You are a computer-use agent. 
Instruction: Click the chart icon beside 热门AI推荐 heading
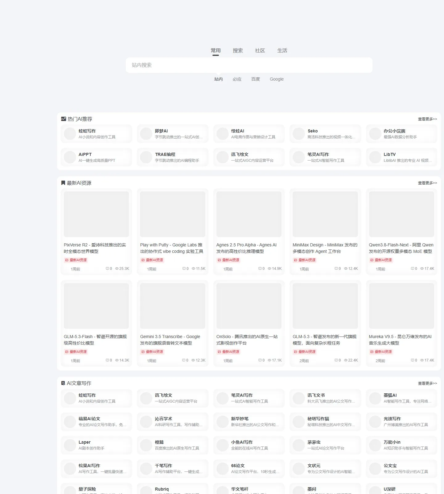[64, 119]
